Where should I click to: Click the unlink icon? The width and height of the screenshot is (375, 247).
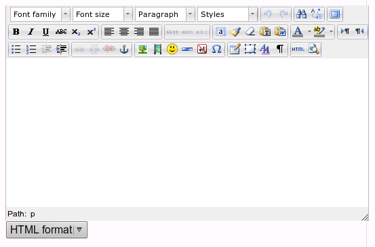(x=94, y=50)
